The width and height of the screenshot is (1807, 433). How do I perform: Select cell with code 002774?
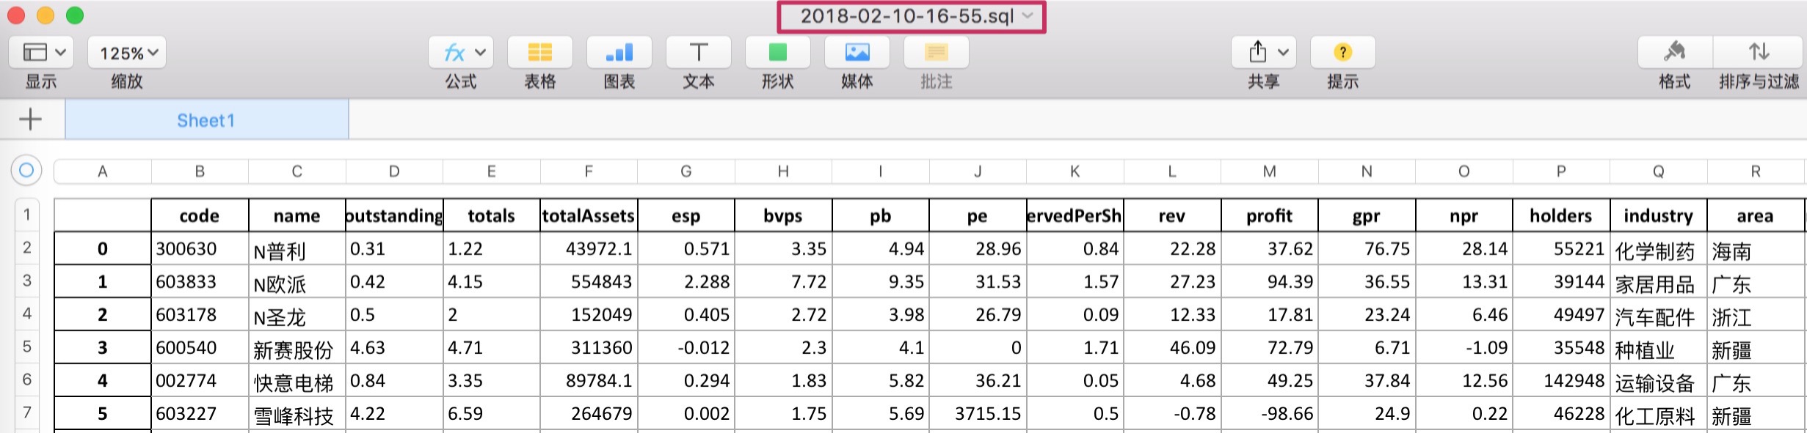tap(200, 380)
